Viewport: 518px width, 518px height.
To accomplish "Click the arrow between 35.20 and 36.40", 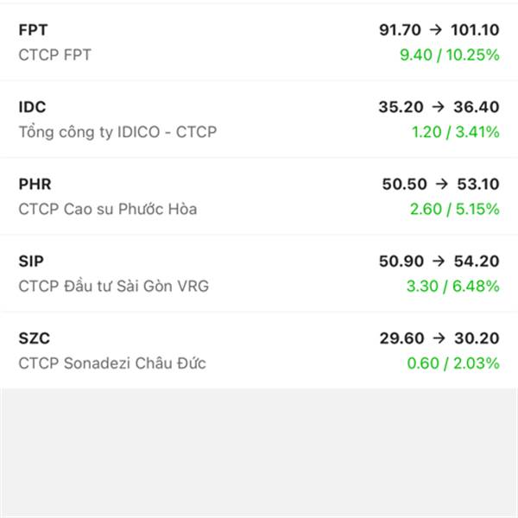I will (x=439, y=107).
